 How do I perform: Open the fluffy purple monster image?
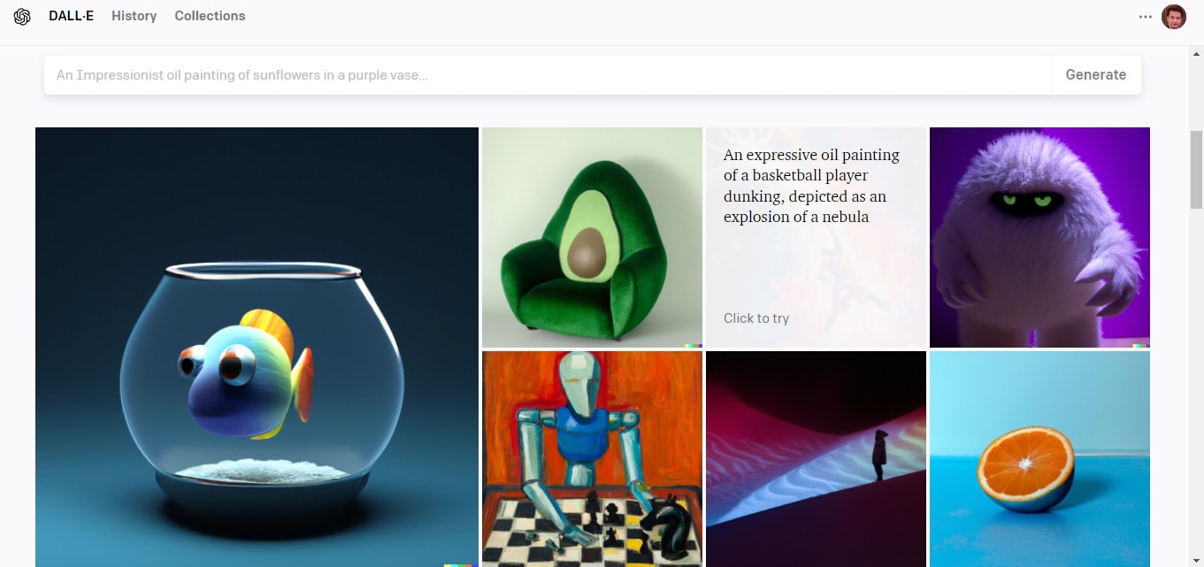pos(1039,237)
